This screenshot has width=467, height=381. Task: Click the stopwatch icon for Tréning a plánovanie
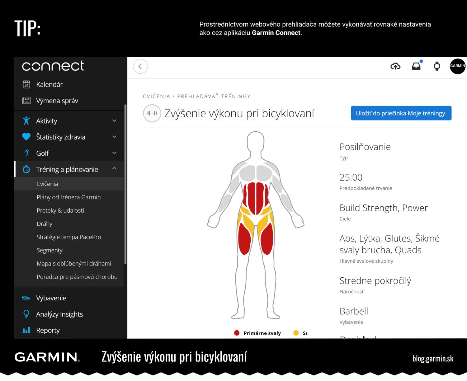coord(26,169)
